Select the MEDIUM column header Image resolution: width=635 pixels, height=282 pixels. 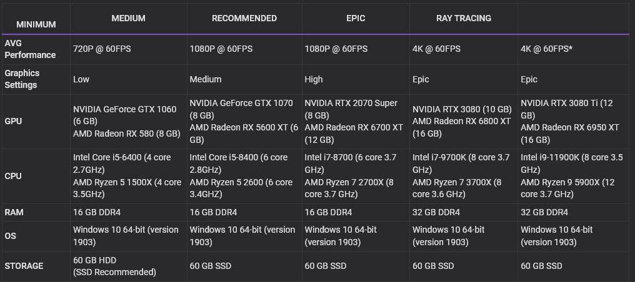tap(128, 18)
